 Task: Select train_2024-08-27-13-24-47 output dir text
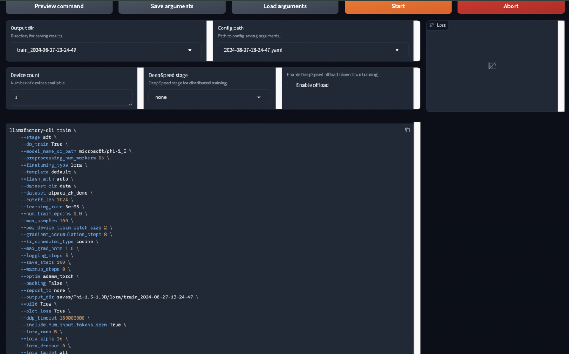pos(47,50)
